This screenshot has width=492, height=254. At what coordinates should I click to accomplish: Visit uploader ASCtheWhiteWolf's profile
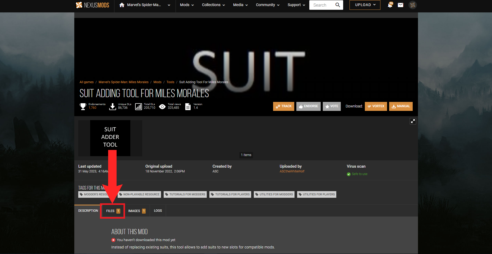292,171
